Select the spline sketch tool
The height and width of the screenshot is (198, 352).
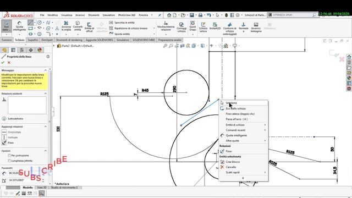point(48,23)
